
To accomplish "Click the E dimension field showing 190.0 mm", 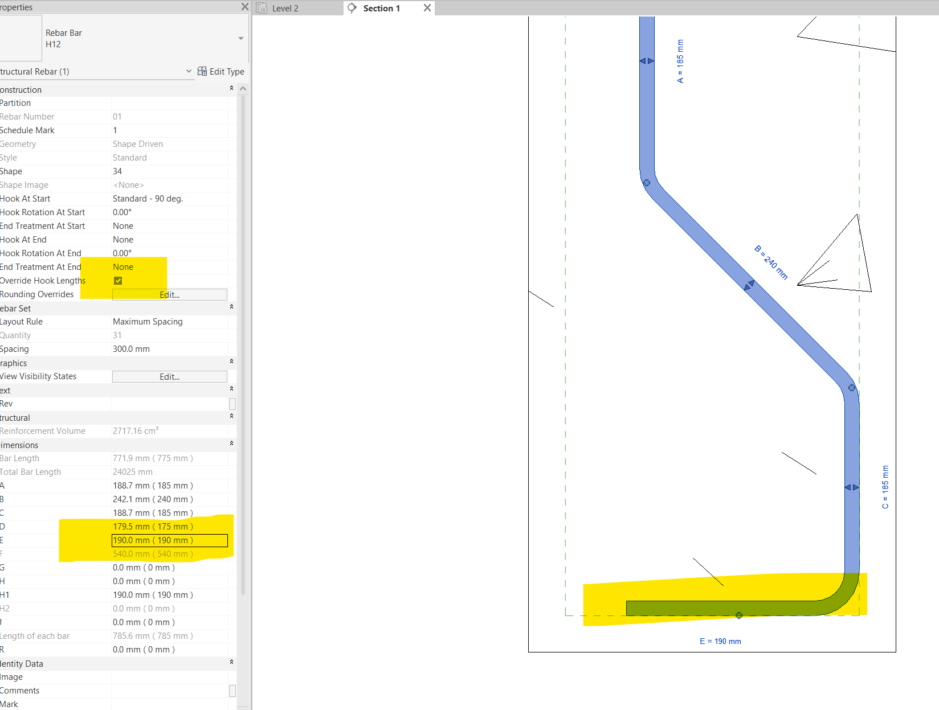I will click(169, 540).
